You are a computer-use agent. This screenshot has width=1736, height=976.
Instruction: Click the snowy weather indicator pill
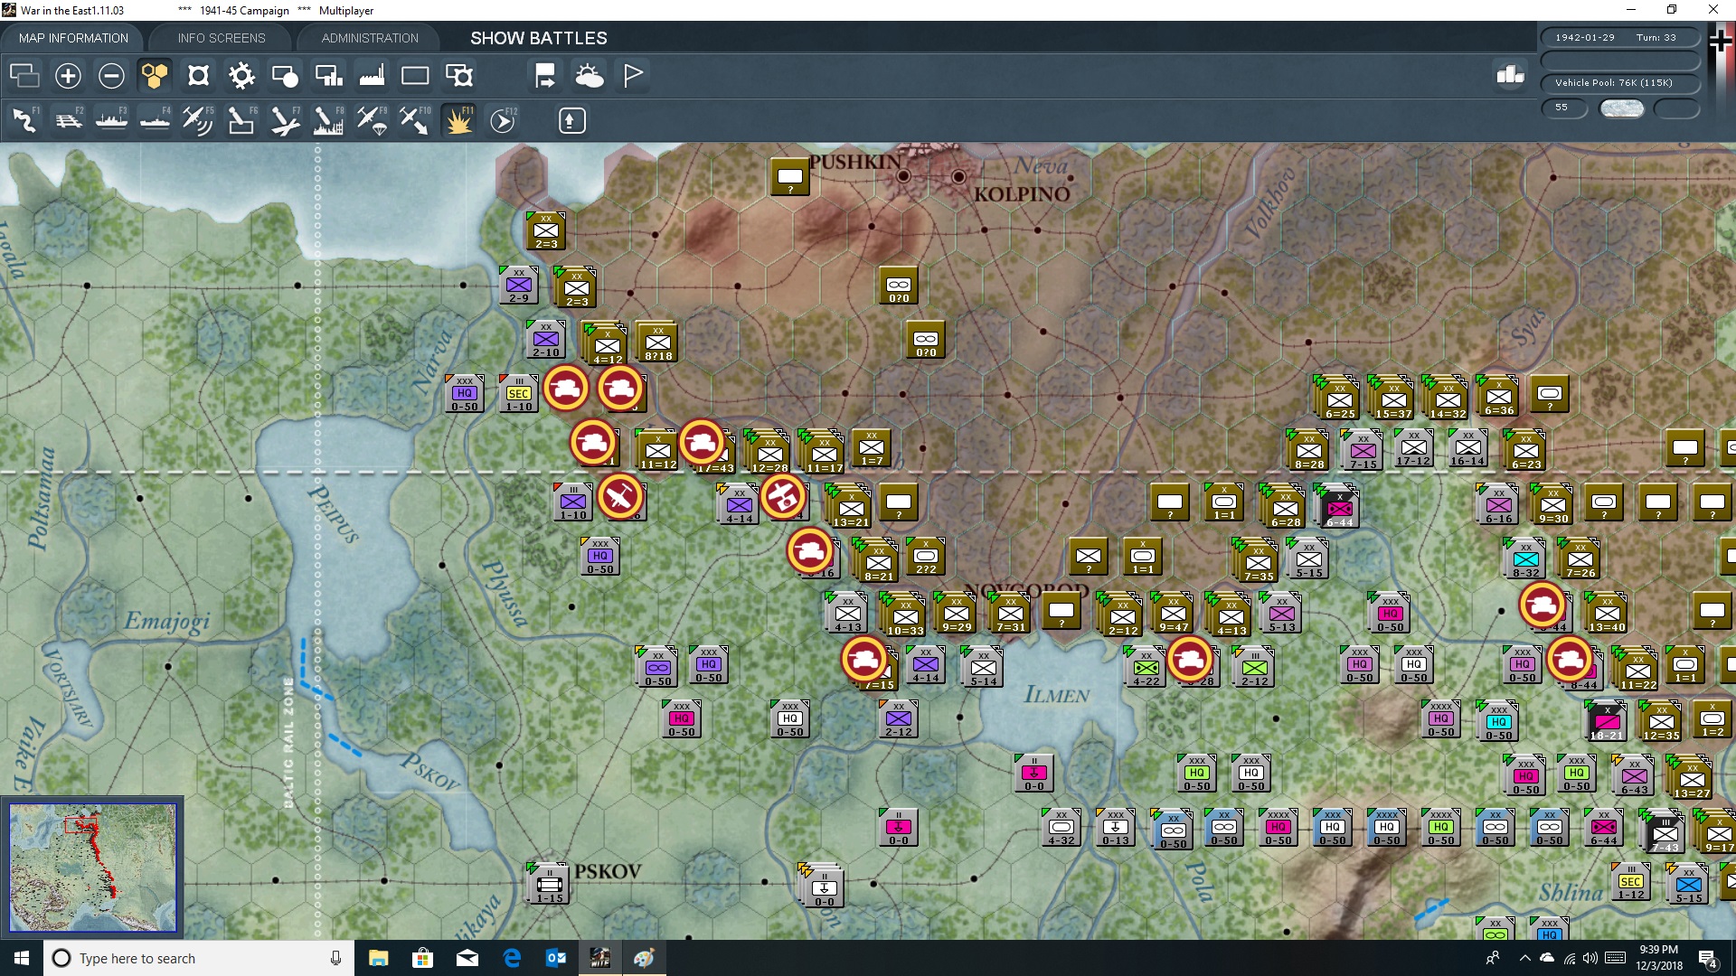pyautogui.click(x=1622, y=108)
